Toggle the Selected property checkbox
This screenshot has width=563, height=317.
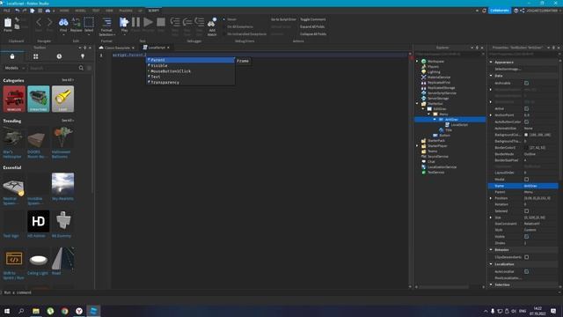coord(526,211)
